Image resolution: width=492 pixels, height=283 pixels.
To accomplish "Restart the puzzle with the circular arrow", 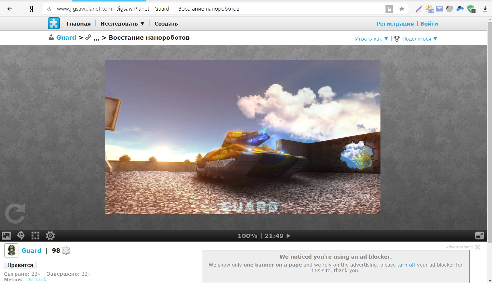I will pyautogui.click(x=15, y=214).
